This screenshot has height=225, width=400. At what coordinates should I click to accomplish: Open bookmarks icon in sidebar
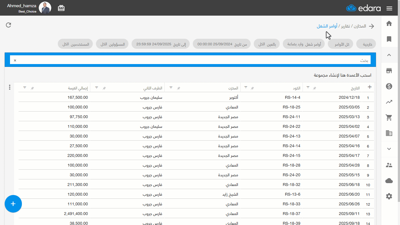point(389,39)
